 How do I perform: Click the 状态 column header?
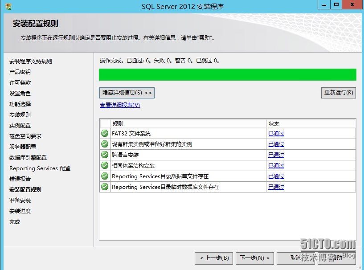coord(311,123)
